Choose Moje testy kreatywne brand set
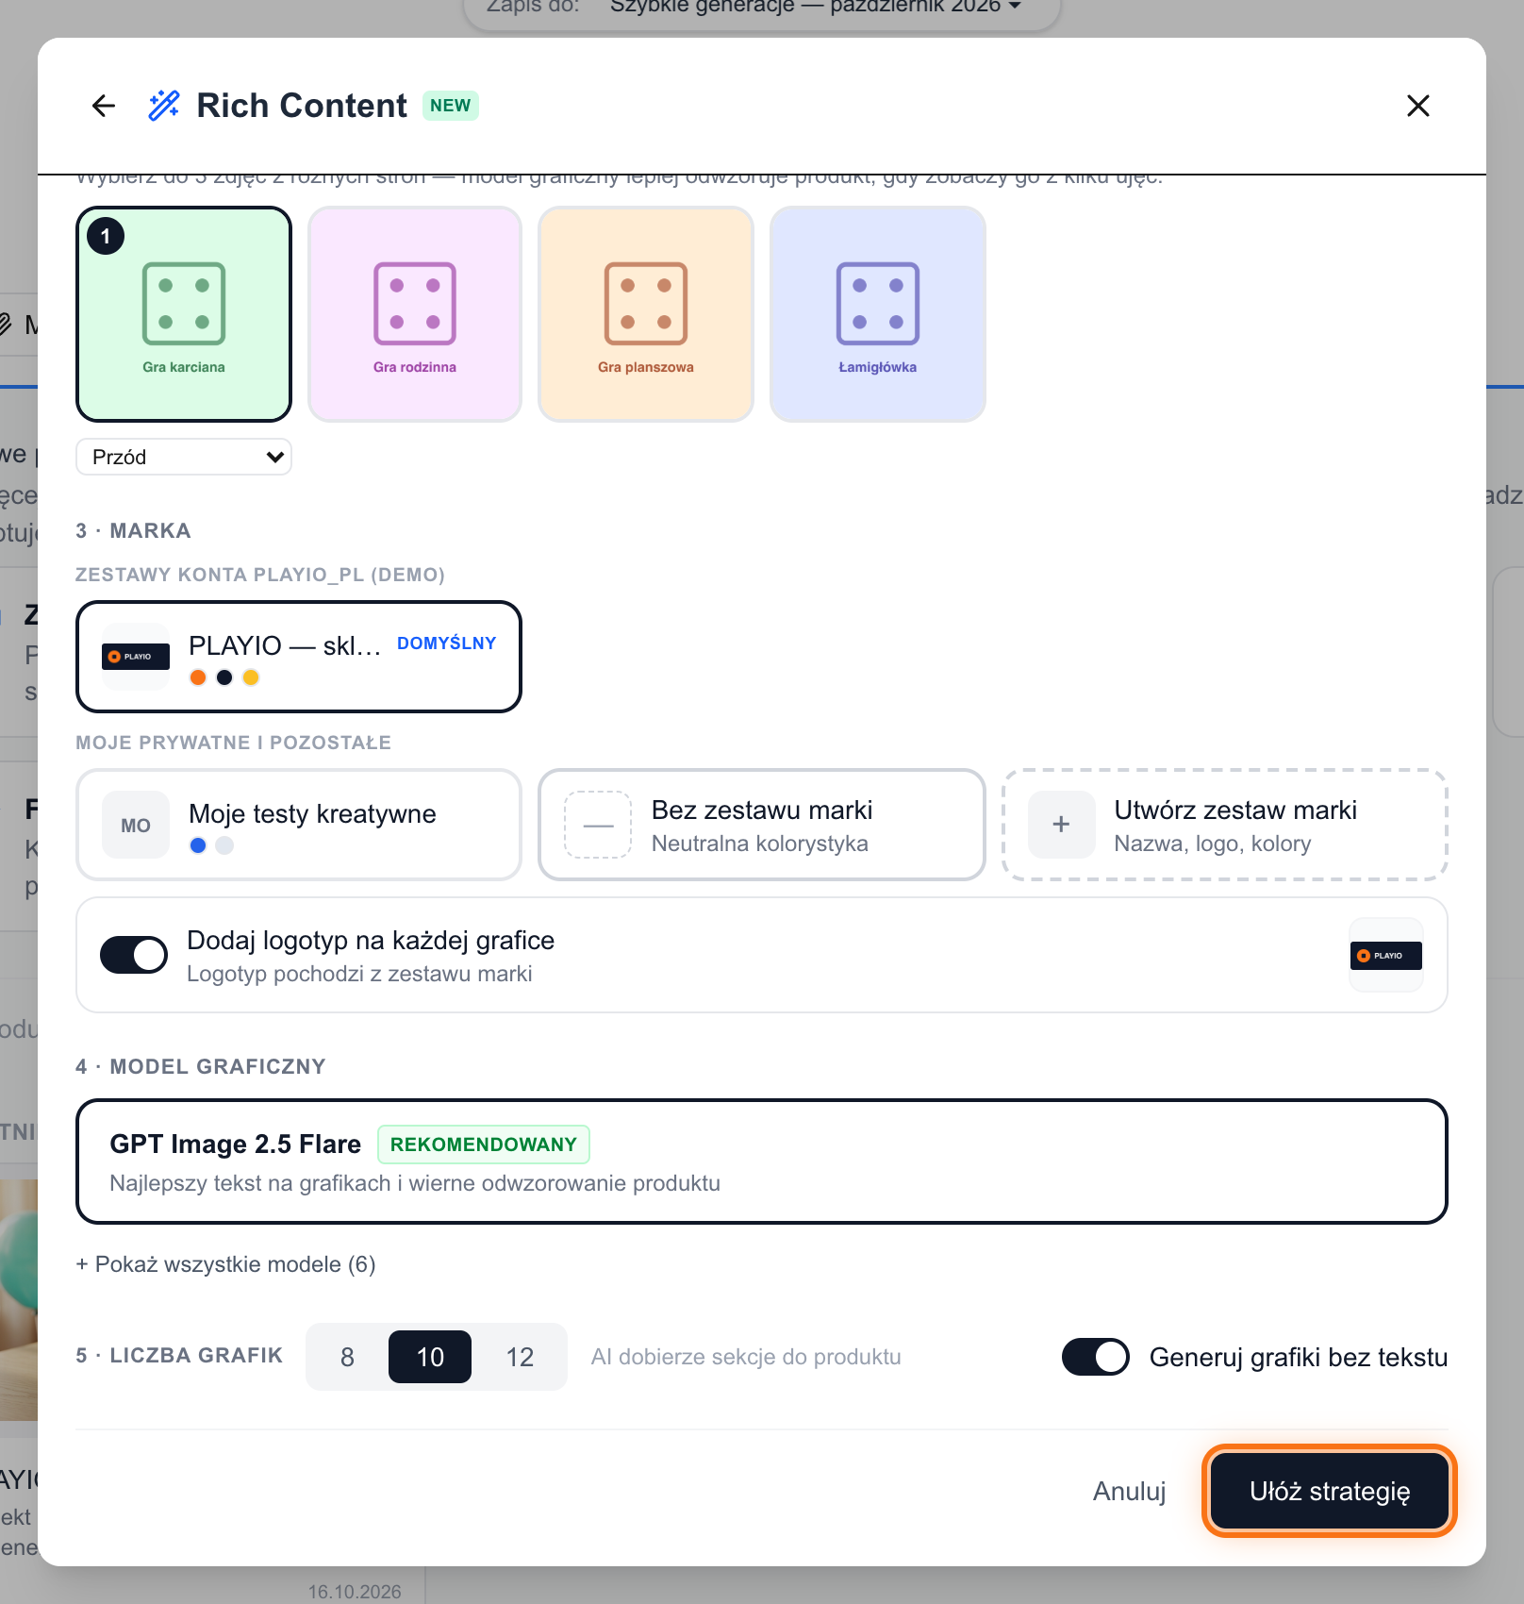1524x1604 pixels. click(299, 825)
